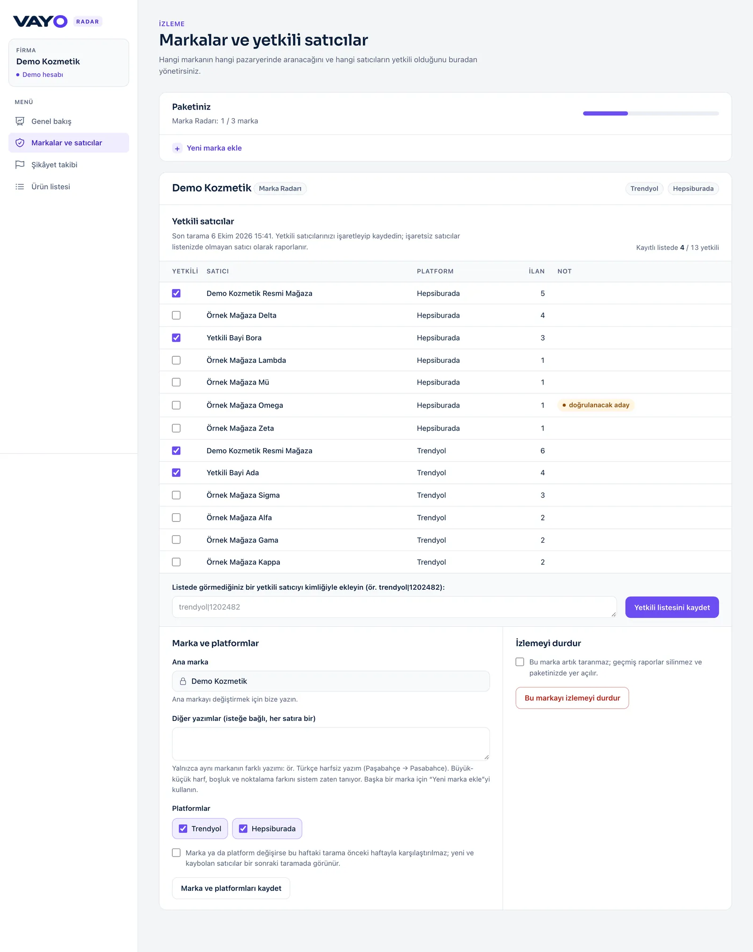Check the Örnek Mağaza Omega checkbox
The width and height of the screenshot is (753, 952).
(x=176, y=405)
